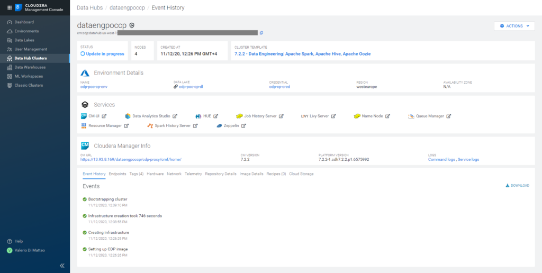Switch to the Endpoints tab
542x273 pixels.
pos(117,174)
